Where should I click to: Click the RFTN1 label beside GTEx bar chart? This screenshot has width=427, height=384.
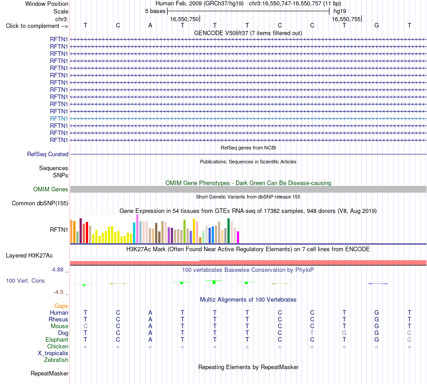coord(59,230)
